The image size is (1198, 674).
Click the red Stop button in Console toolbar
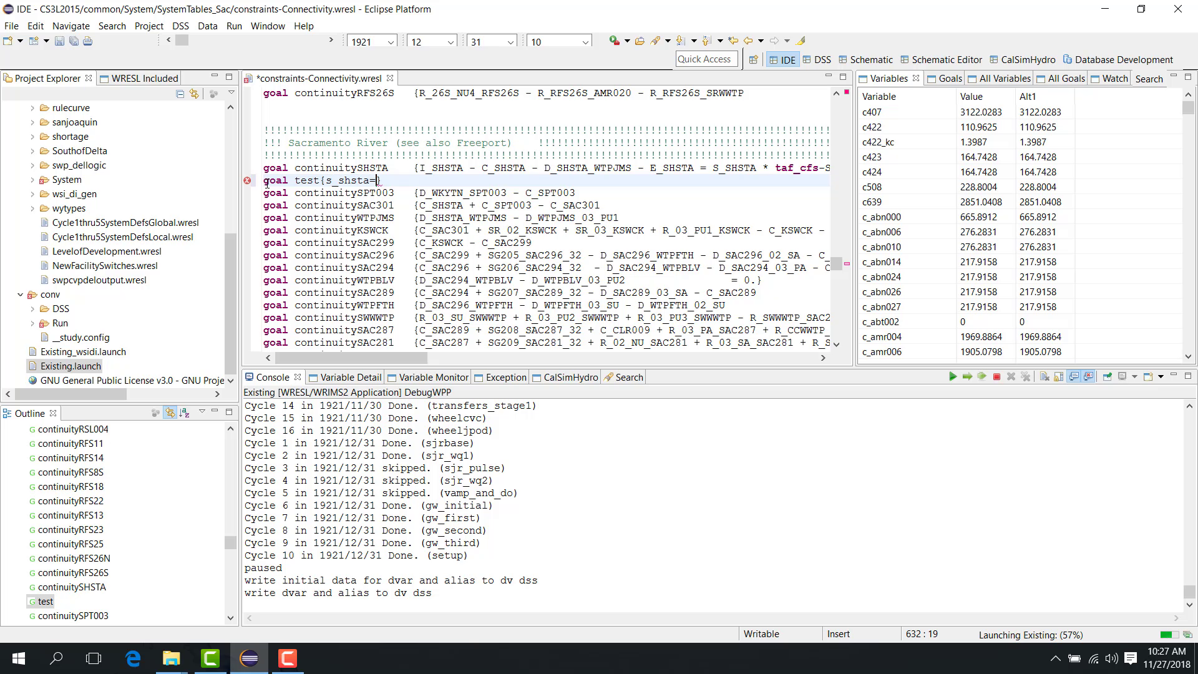996,376
